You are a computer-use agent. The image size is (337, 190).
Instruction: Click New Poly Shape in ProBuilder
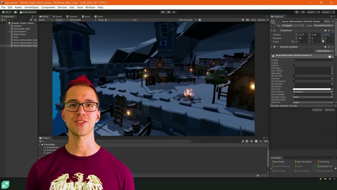pos(304,162)
